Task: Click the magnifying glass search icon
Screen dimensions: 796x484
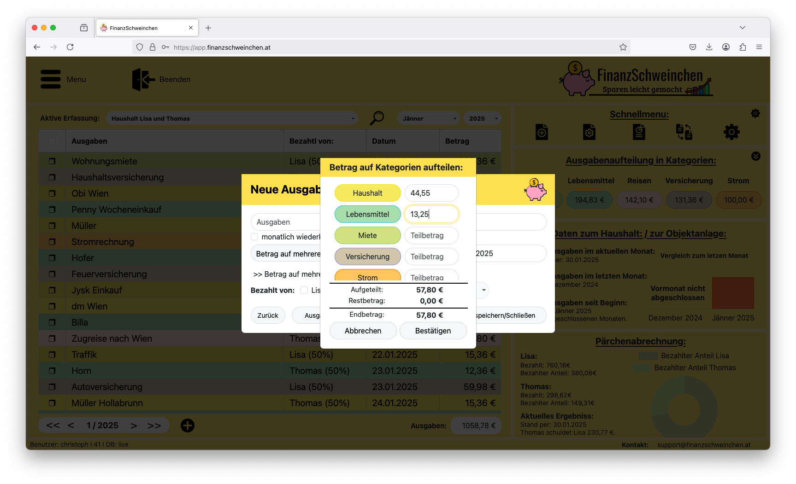Action: tap(377, 118)
